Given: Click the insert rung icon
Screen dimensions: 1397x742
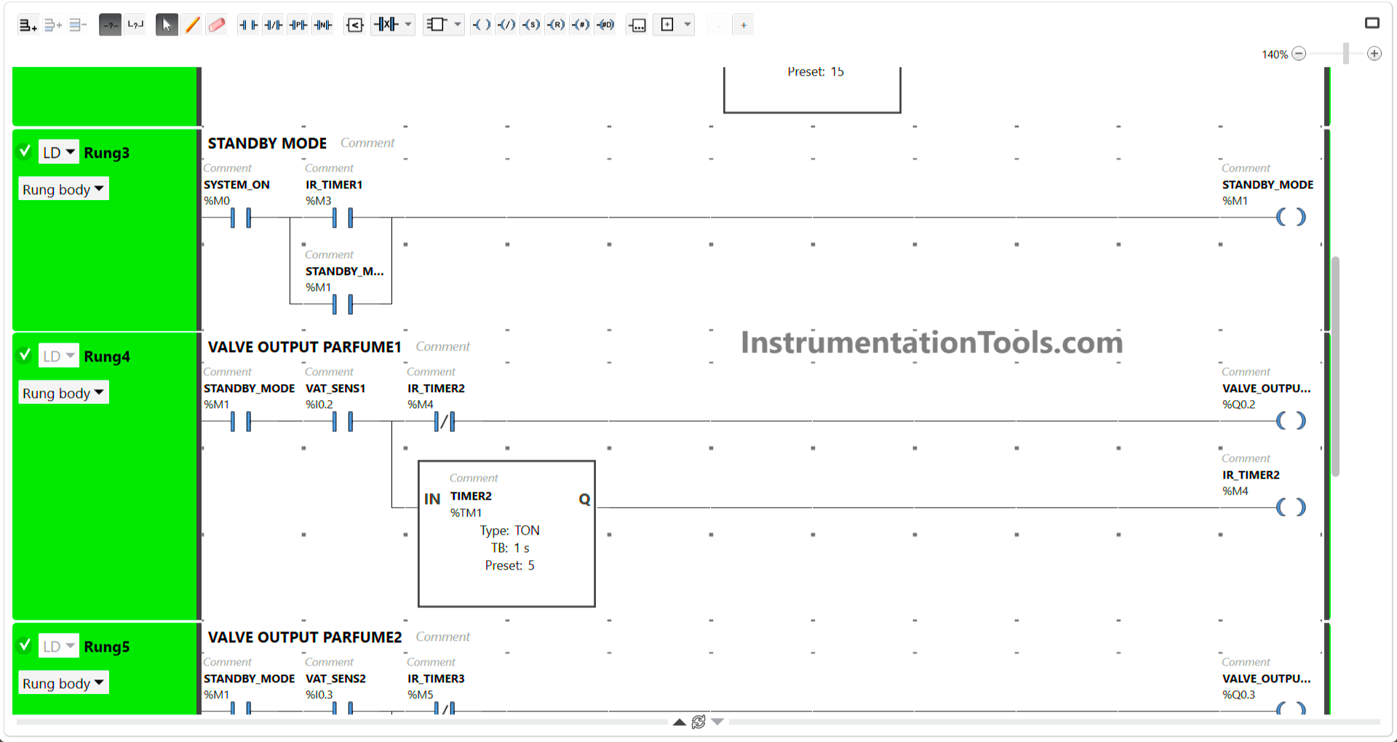Looking at the screenshot, I should [52, 25].
